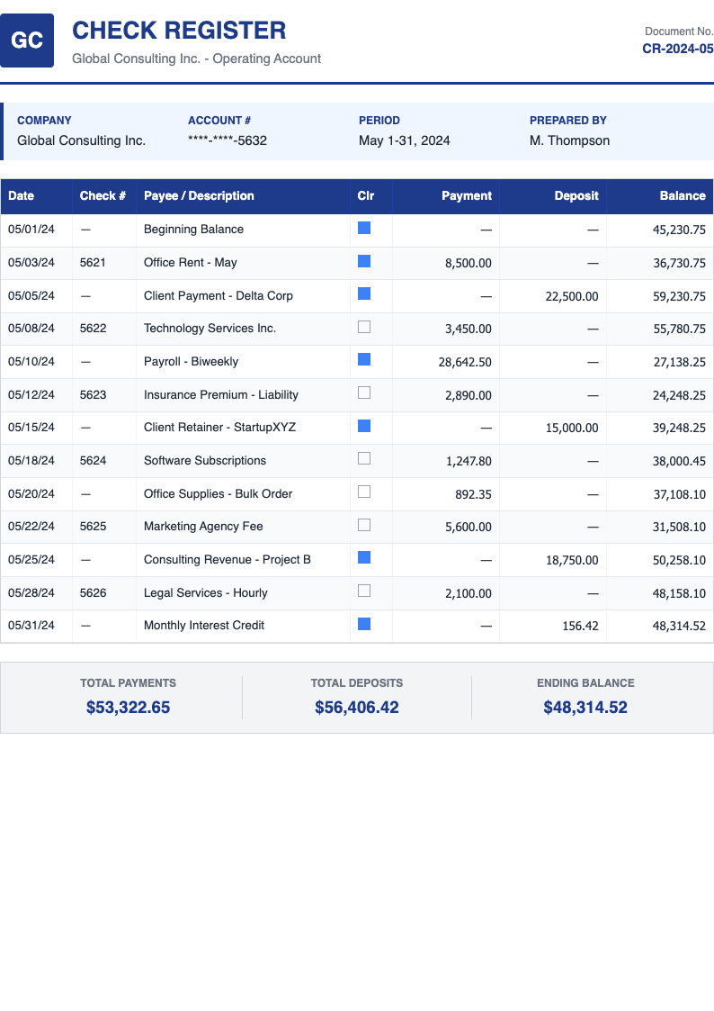Screen dimensions: 714x1011
Task: Check cleared box for Office Supplies - Bulk Order
Action: click(x=364, y=492)
